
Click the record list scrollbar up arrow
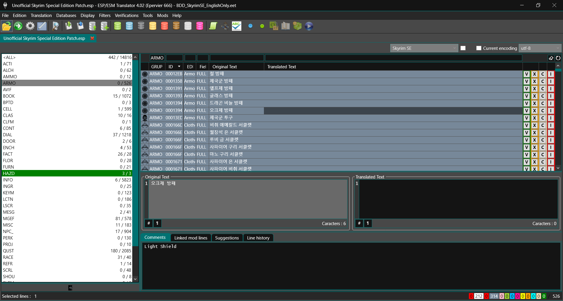click(x=135, y=57)
